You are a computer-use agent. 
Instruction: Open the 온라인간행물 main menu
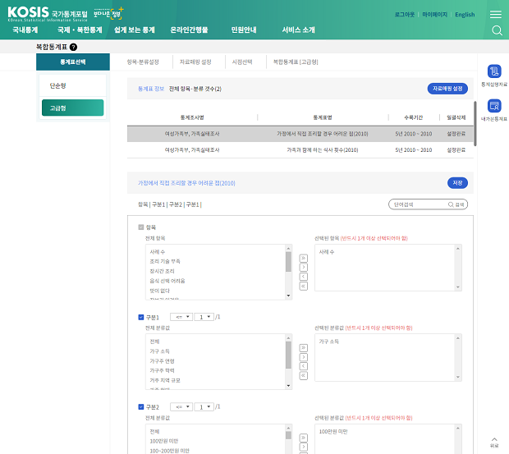(189, 30)
